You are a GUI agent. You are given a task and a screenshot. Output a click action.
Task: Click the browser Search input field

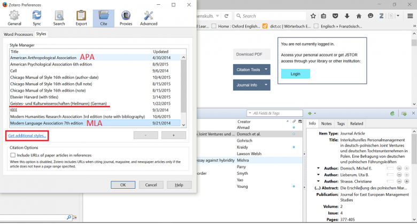270,16
